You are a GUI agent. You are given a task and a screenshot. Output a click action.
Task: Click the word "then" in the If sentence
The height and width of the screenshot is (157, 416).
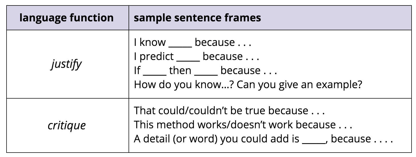click(180, 70)
